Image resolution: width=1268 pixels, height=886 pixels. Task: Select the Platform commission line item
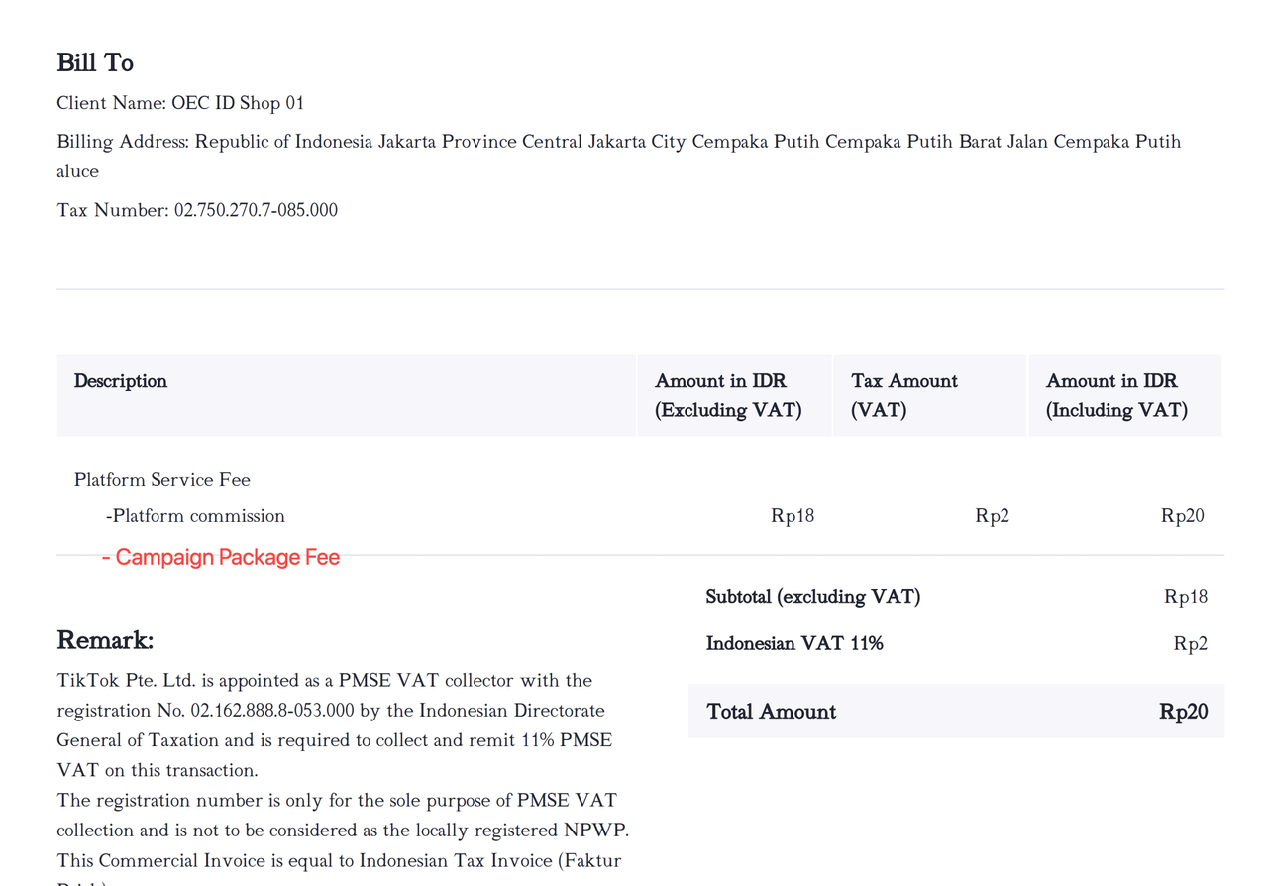click(195, 516)
